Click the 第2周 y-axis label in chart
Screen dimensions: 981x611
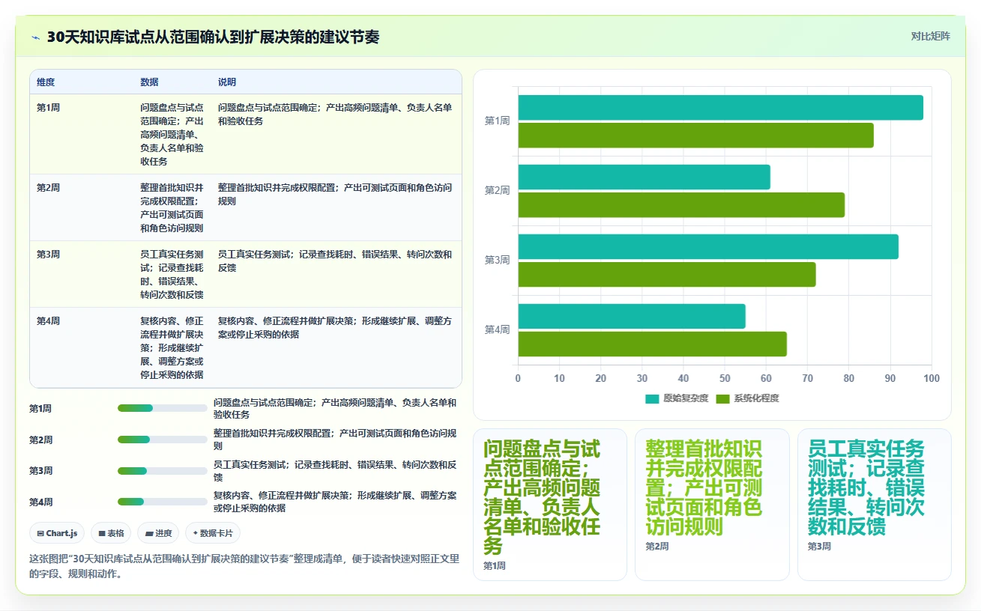tap(497, 191)
